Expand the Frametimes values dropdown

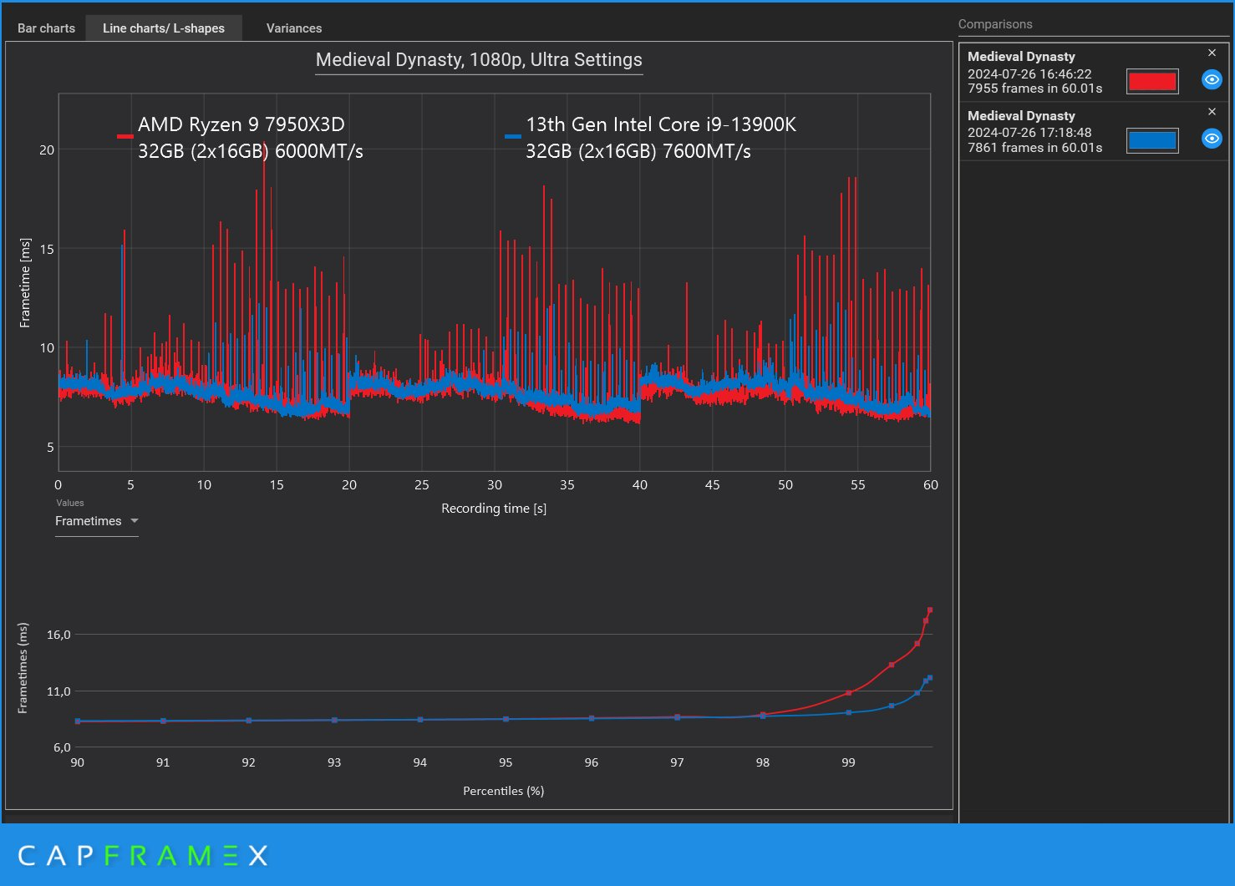click(x=97, y=521)
